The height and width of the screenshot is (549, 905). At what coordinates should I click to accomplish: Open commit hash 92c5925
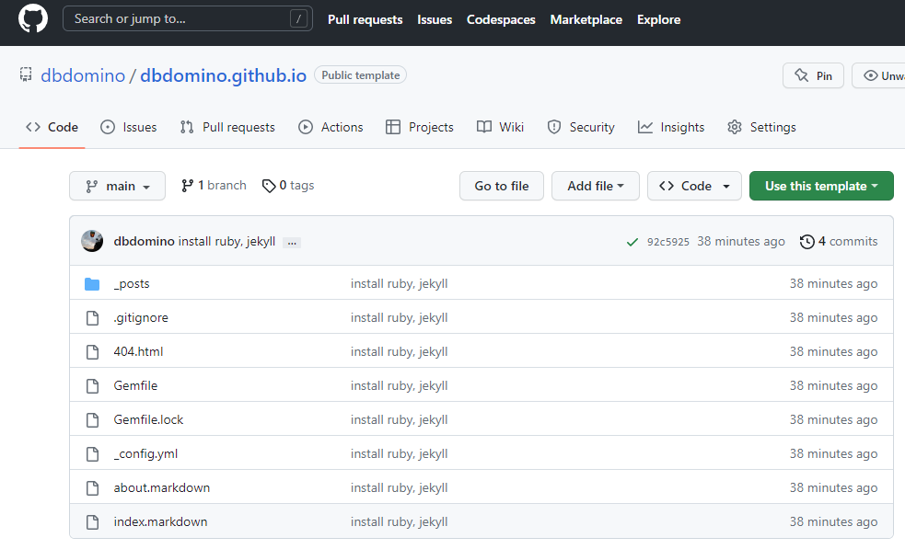(x=667, y=242)
